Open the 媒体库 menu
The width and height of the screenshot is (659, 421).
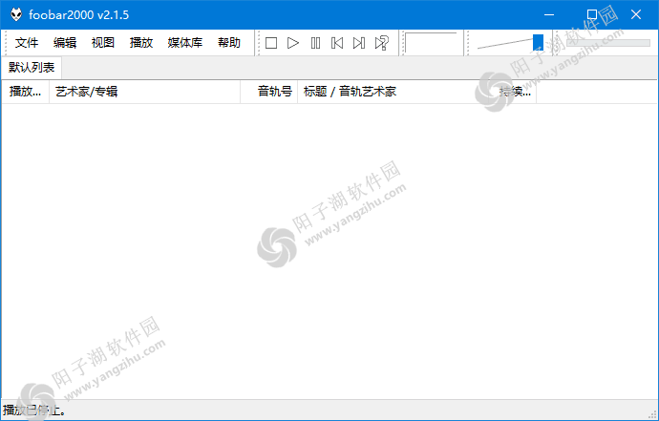[x=185, y=43]
